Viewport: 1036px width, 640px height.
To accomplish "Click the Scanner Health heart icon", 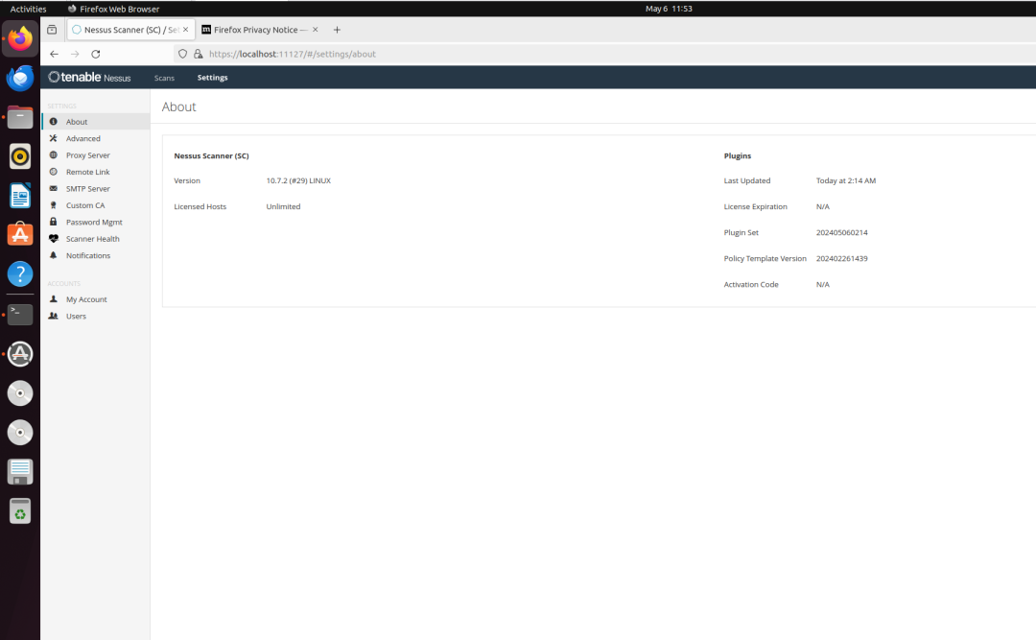I will click(x=54, y=239).
